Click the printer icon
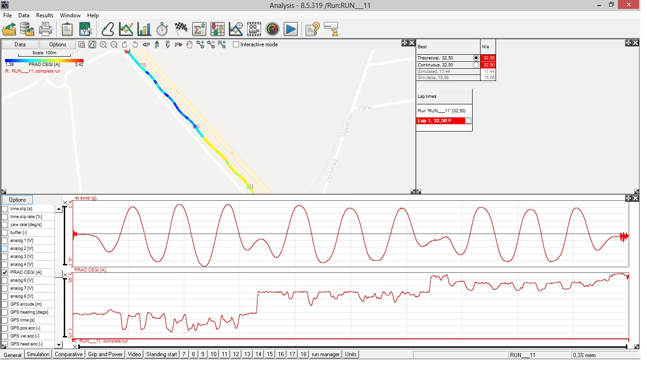Screen dimensions: 647x366 point(45,29)
